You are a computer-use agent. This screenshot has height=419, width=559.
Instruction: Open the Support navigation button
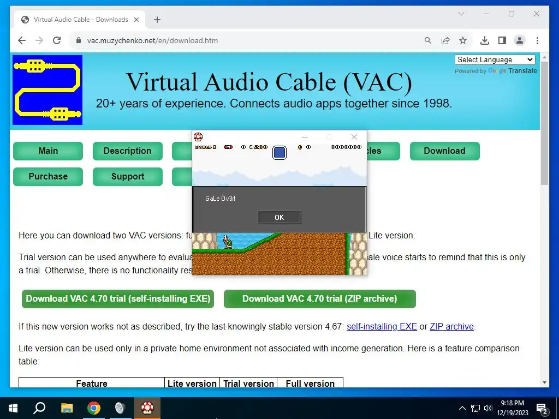(128, 177)
